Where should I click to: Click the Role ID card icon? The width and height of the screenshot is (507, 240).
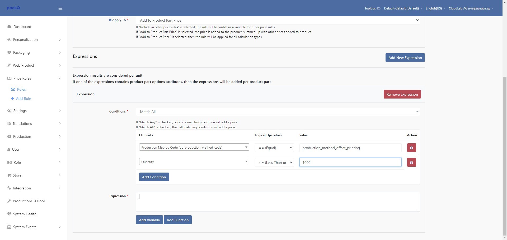pyautogui.click(x=10, y=162)
